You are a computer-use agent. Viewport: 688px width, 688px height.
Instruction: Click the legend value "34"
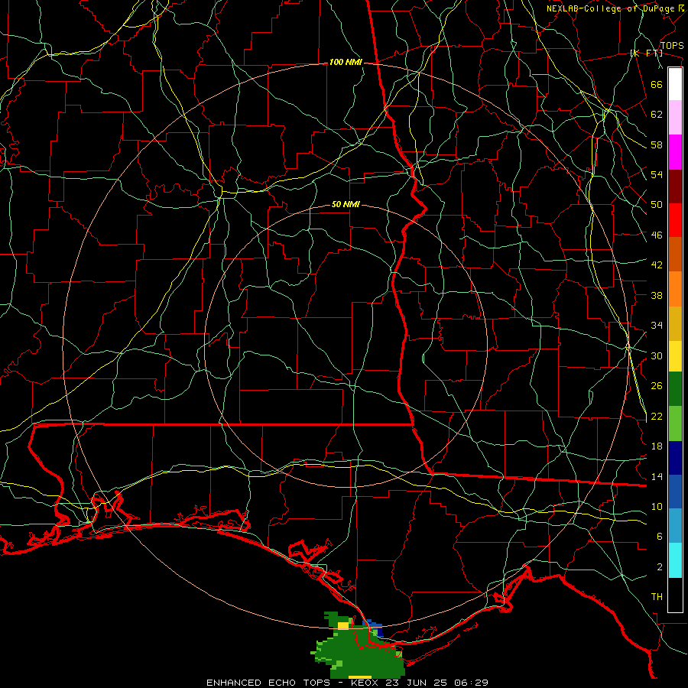pyautogui.click(x=657, y=326)
